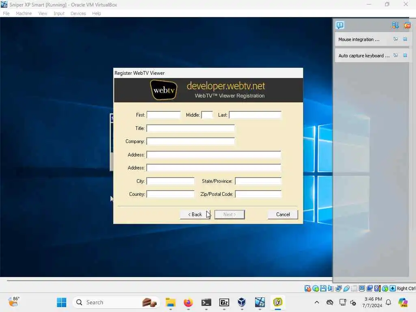Expand the system tray hidden icons chevron
The height and width of the screenshot is (312, 416).
(x=317, y=302)
